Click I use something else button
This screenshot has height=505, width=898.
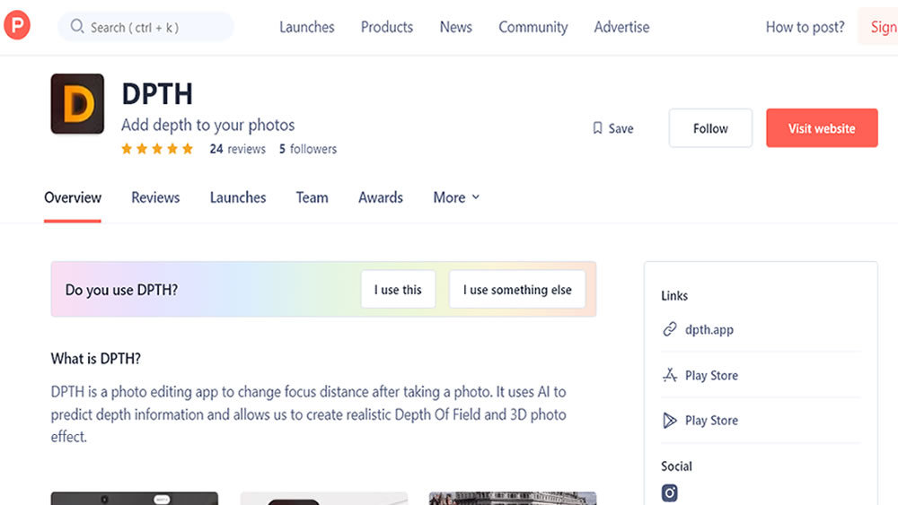pyautogui.click(x=517, y=290)
